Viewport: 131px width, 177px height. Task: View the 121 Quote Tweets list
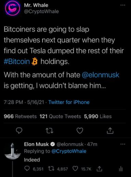point(60,117)
